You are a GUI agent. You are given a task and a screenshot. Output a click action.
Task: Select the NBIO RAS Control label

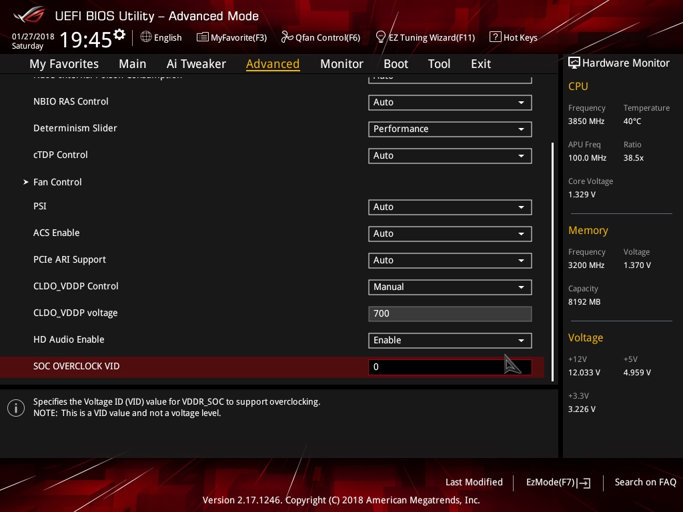[71, 101]
